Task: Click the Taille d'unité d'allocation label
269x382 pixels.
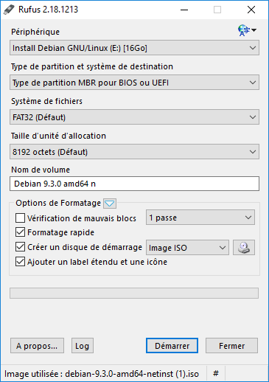Action: point(58,136)
